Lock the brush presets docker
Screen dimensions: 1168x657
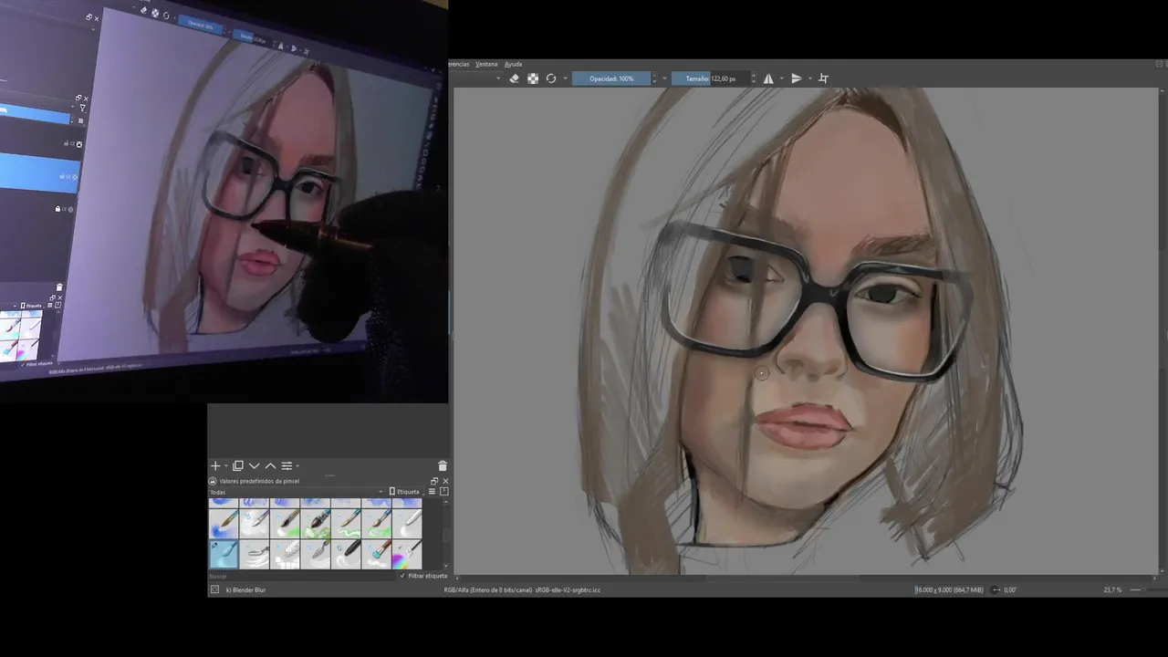tap(213, 481)
